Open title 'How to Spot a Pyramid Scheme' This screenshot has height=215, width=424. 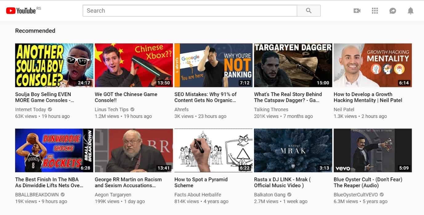point(201,182)
